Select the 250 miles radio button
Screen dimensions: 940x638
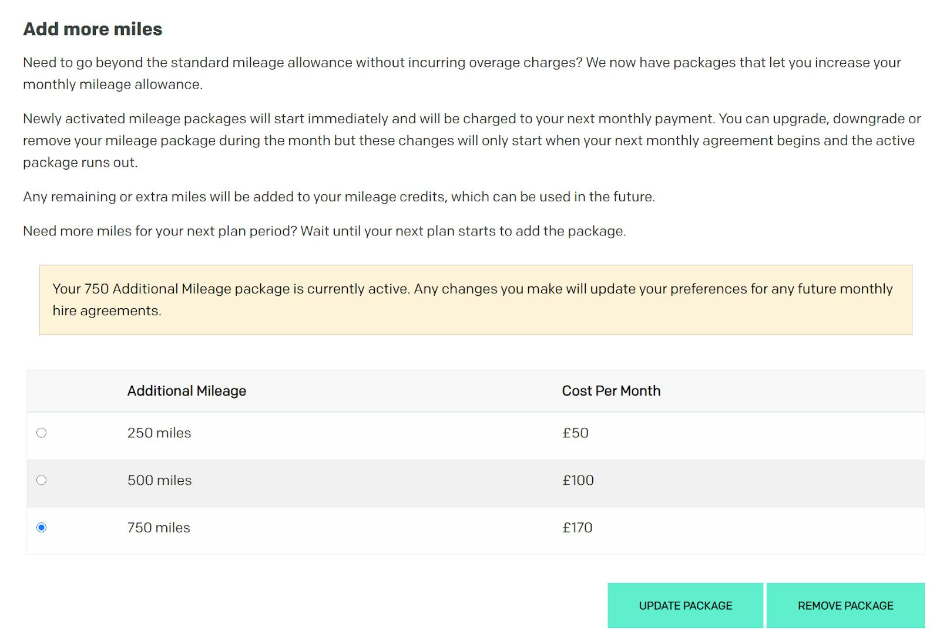tap(41, 433)
